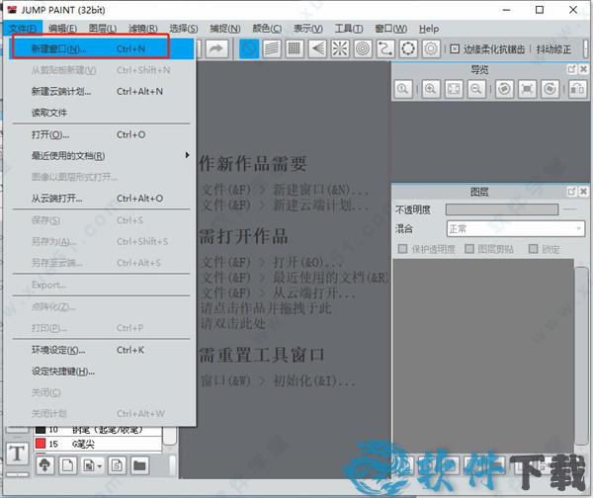Click navigator flip view icon
Screen dimensions: 593x498
coord(577,89)
